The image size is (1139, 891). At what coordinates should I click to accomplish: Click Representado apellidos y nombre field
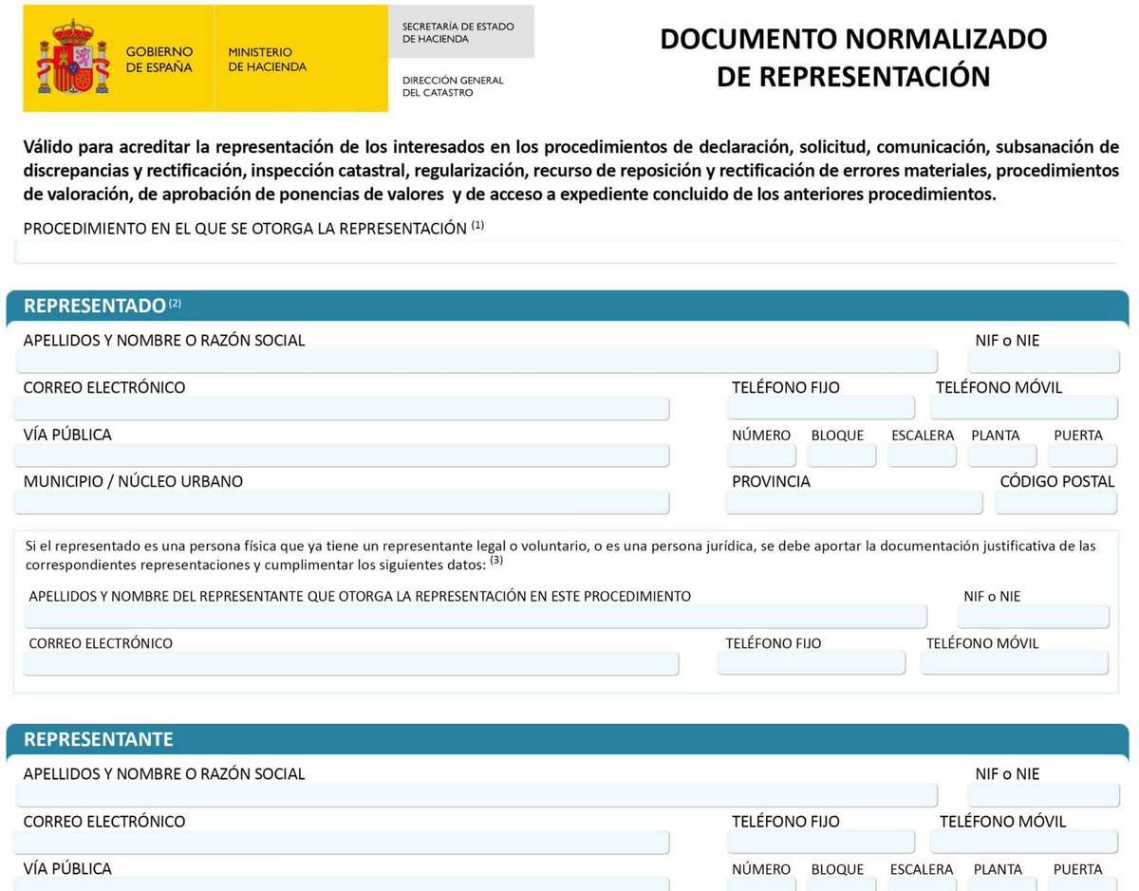(x=476, y=362)
